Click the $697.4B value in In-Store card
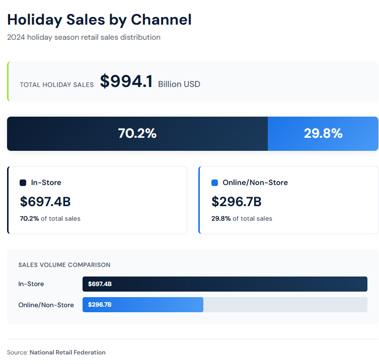Viewport: 379px width, 364px height. coord(45,202)
